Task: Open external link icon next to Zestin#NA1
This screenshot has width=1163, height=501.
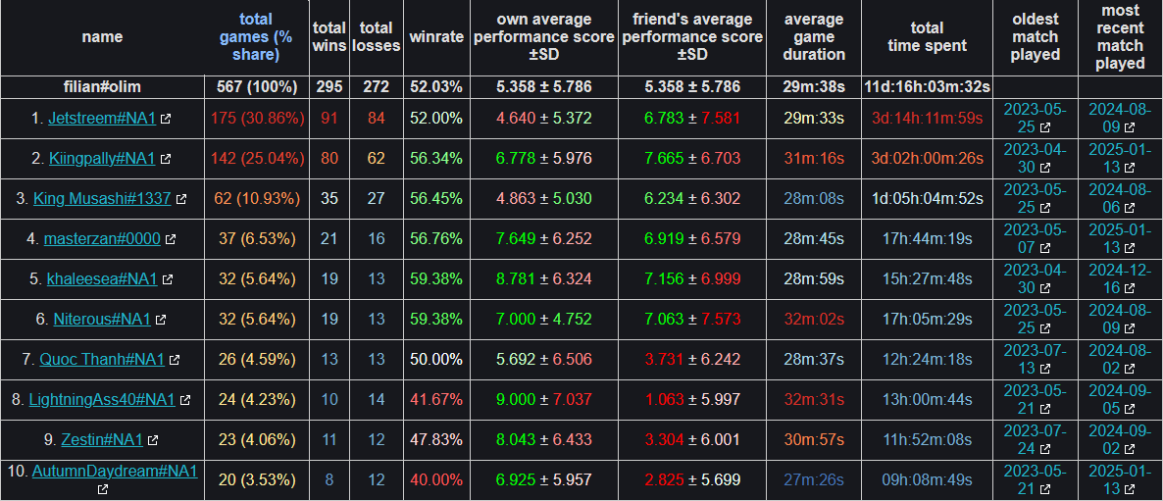Action: pyautogui.click(x=153, y=440)
